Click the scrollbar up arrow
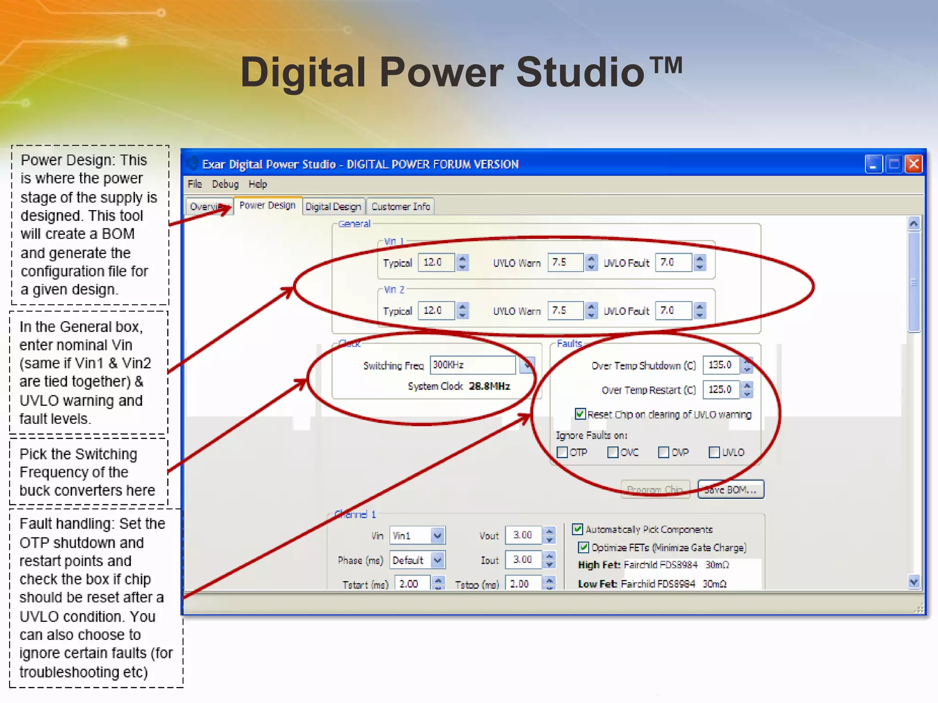 pyautogui.click(x=914, y=223)
